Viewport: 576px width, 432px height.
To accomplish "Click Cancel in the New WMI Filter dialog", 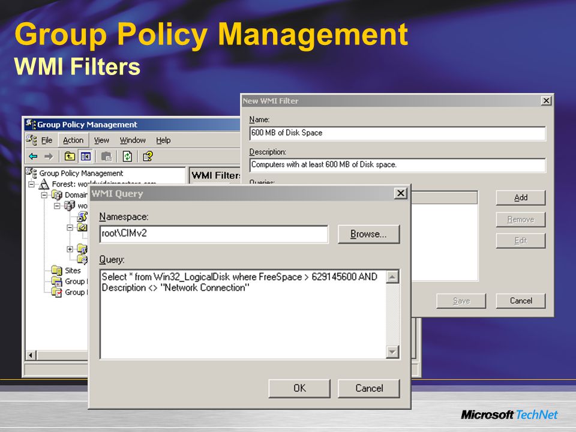I will (521, 301).
